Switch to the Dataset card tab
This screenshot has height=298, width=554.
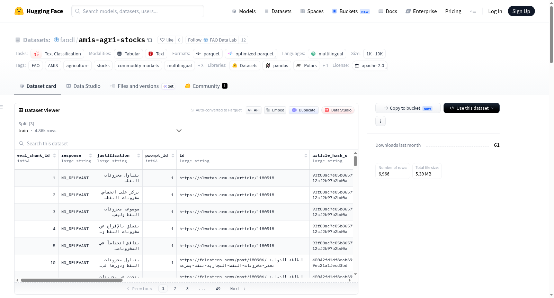[38, 86]
